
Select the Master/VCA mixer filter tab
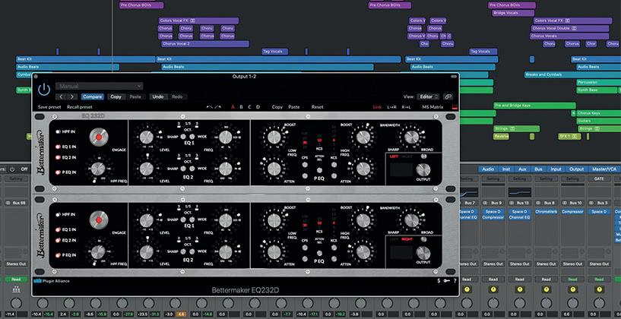tap(604, 169)
